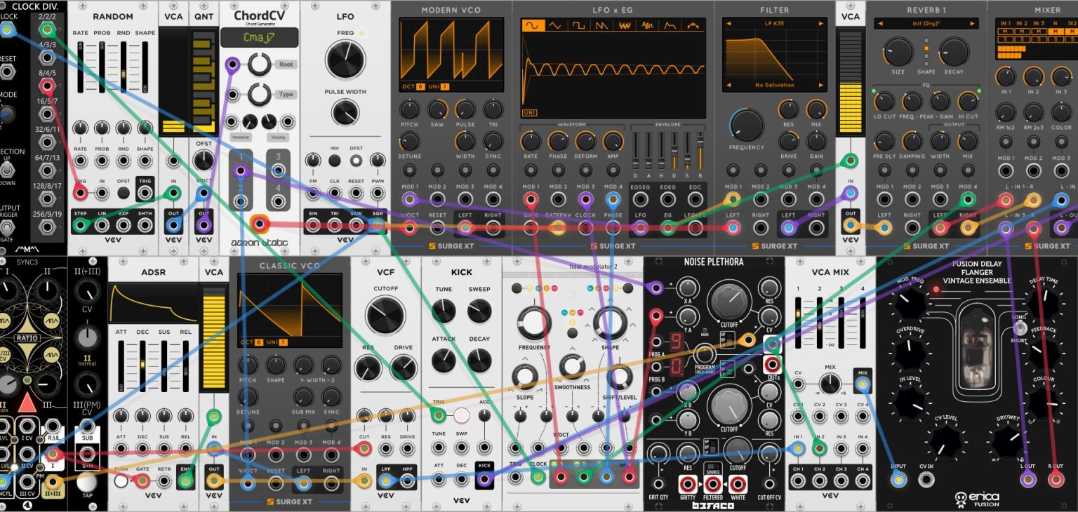
Task: Go to next Reverb 1 preset
Action: [x=972, y=24]
